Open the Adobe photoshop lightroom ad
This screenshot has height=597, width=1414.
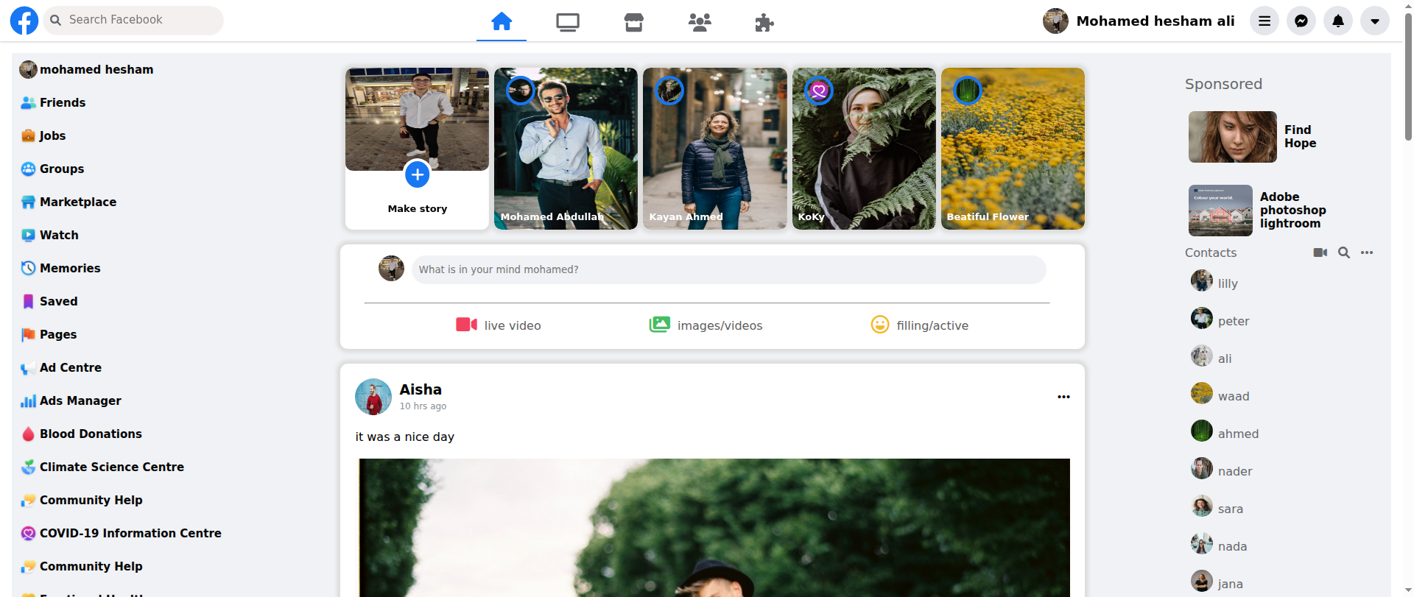point(1258,211)
